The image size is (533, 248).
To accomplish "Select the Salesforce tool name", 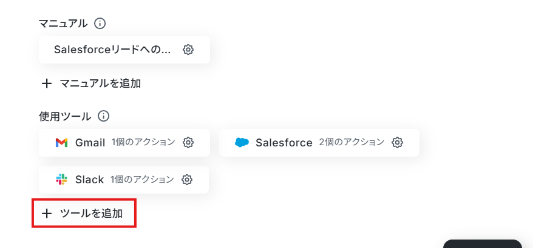I will tap(284, 143).
